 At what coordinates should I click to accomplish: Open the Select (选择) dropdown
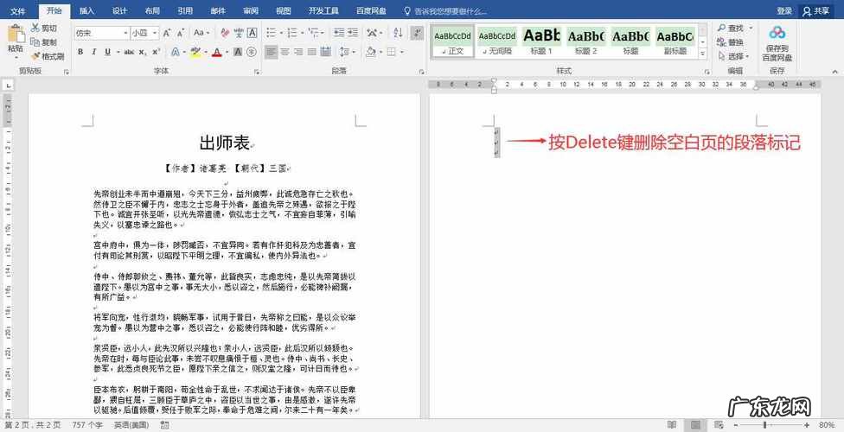[734, 56]
